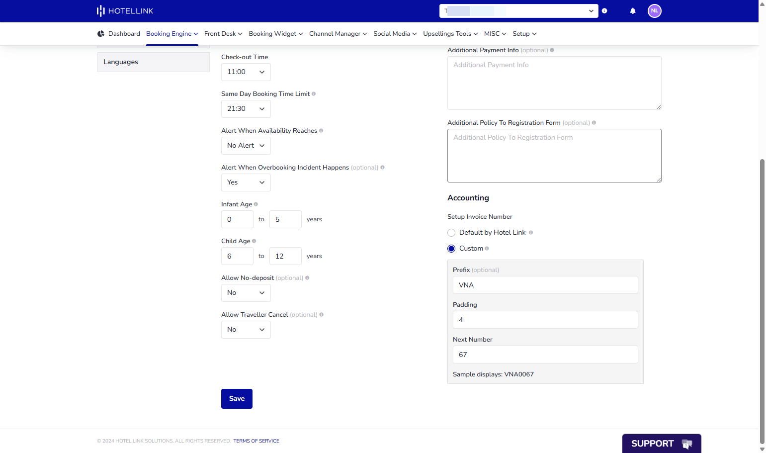766x453 pixels.
Task: Open the Allow No-deposit dropdown
Action: [246, 293]
